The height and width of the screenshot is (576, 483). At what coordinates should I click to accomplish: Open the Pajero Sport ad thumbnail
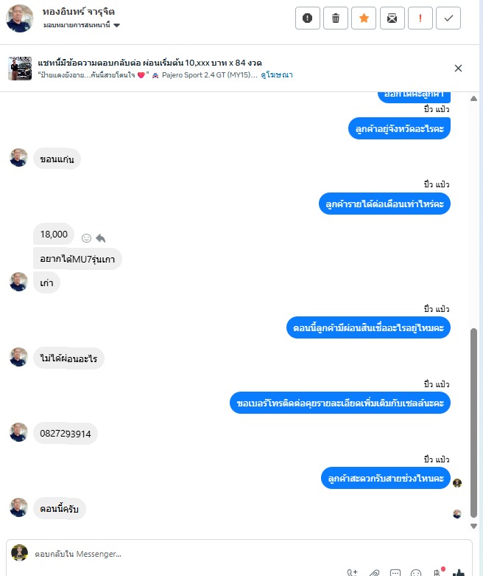pos(20,69)
